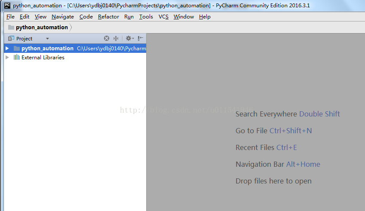The height and width of the screenshot is (211, 365).
Task: Click Scroll from Source crosshair icon
Action: 107,38
